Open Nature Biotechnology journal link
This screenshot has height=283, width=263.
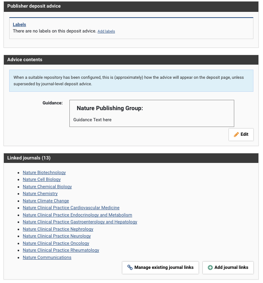tap(44, 172)
